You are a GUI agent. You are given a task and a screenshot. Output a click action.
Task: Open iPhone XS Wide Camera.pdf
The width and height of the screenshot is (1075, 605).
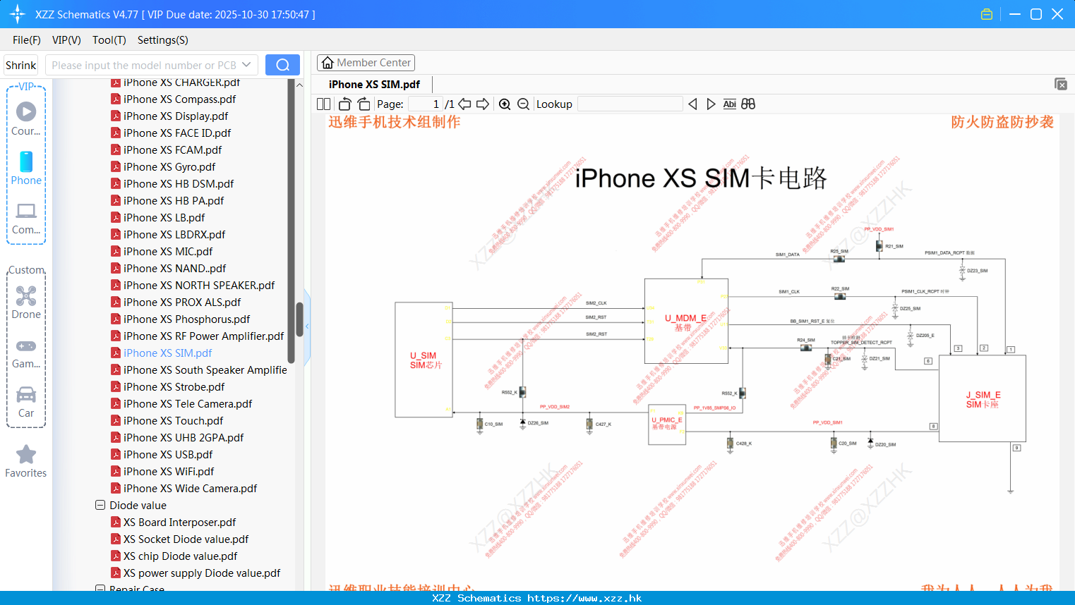point(190,489)
